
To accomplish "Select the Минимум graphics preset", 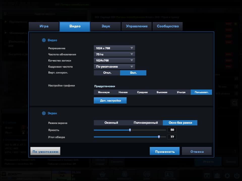I will point(104,92).
